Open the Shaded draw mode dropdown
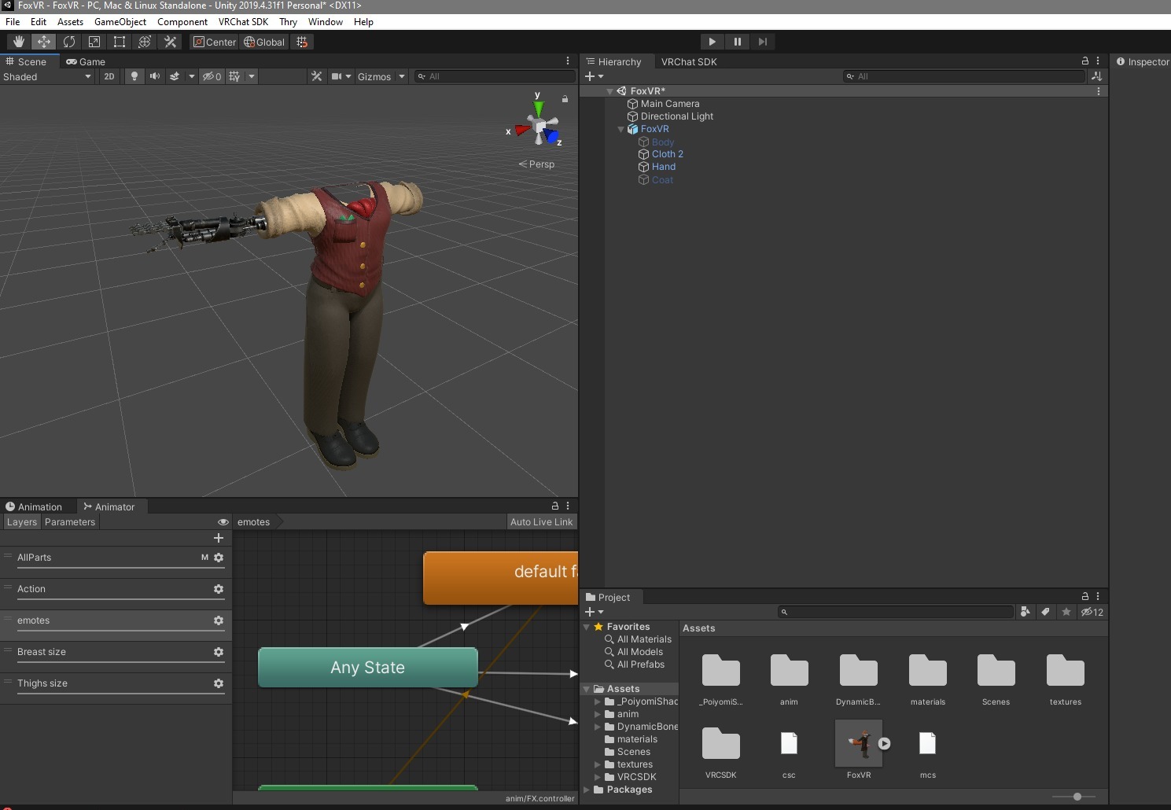1171x810 pixels. [47, 76]
